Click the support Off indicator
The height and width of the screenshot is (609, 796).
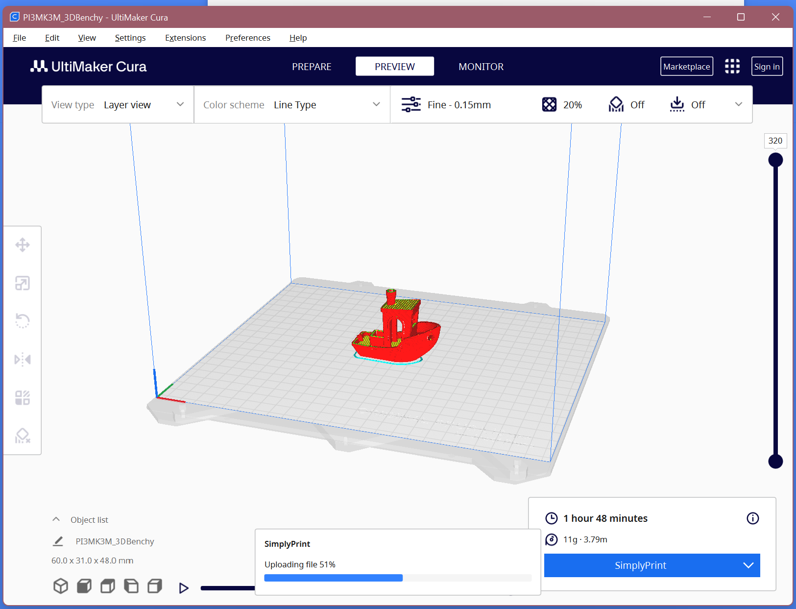click(627, 104)
